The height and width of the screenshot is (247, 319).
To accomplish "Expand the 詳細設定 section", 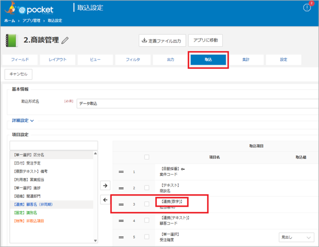I will tap(23, 121).
